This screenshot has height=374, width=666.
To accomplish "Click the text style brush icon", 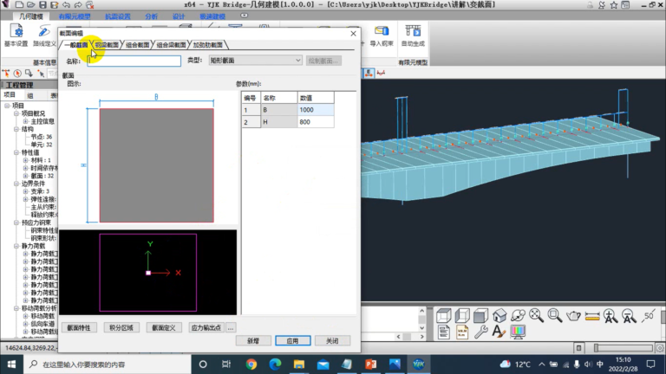I will (x=499, y=332).
